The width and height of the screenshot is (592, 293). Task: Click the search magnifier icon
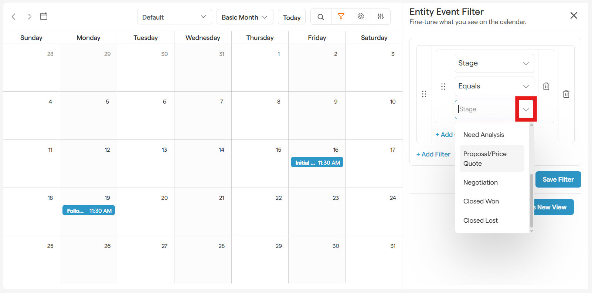coord(321,17)
